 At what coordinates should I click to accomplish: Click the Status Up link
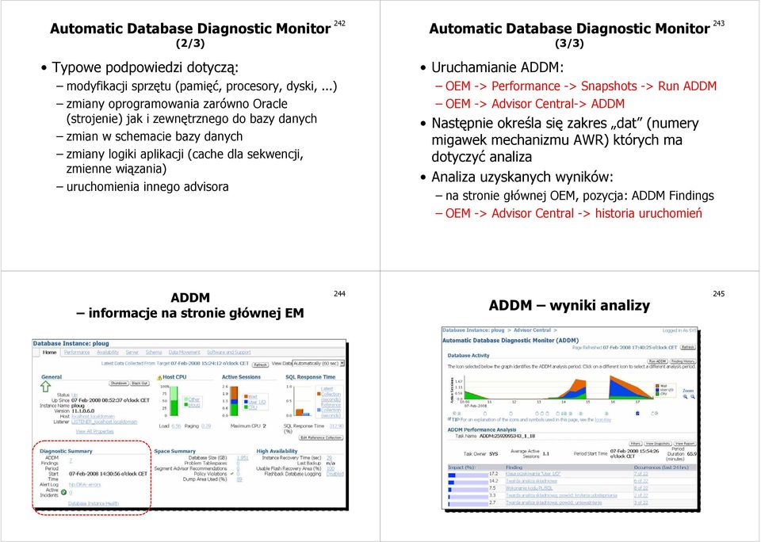[x=75, y=395]
